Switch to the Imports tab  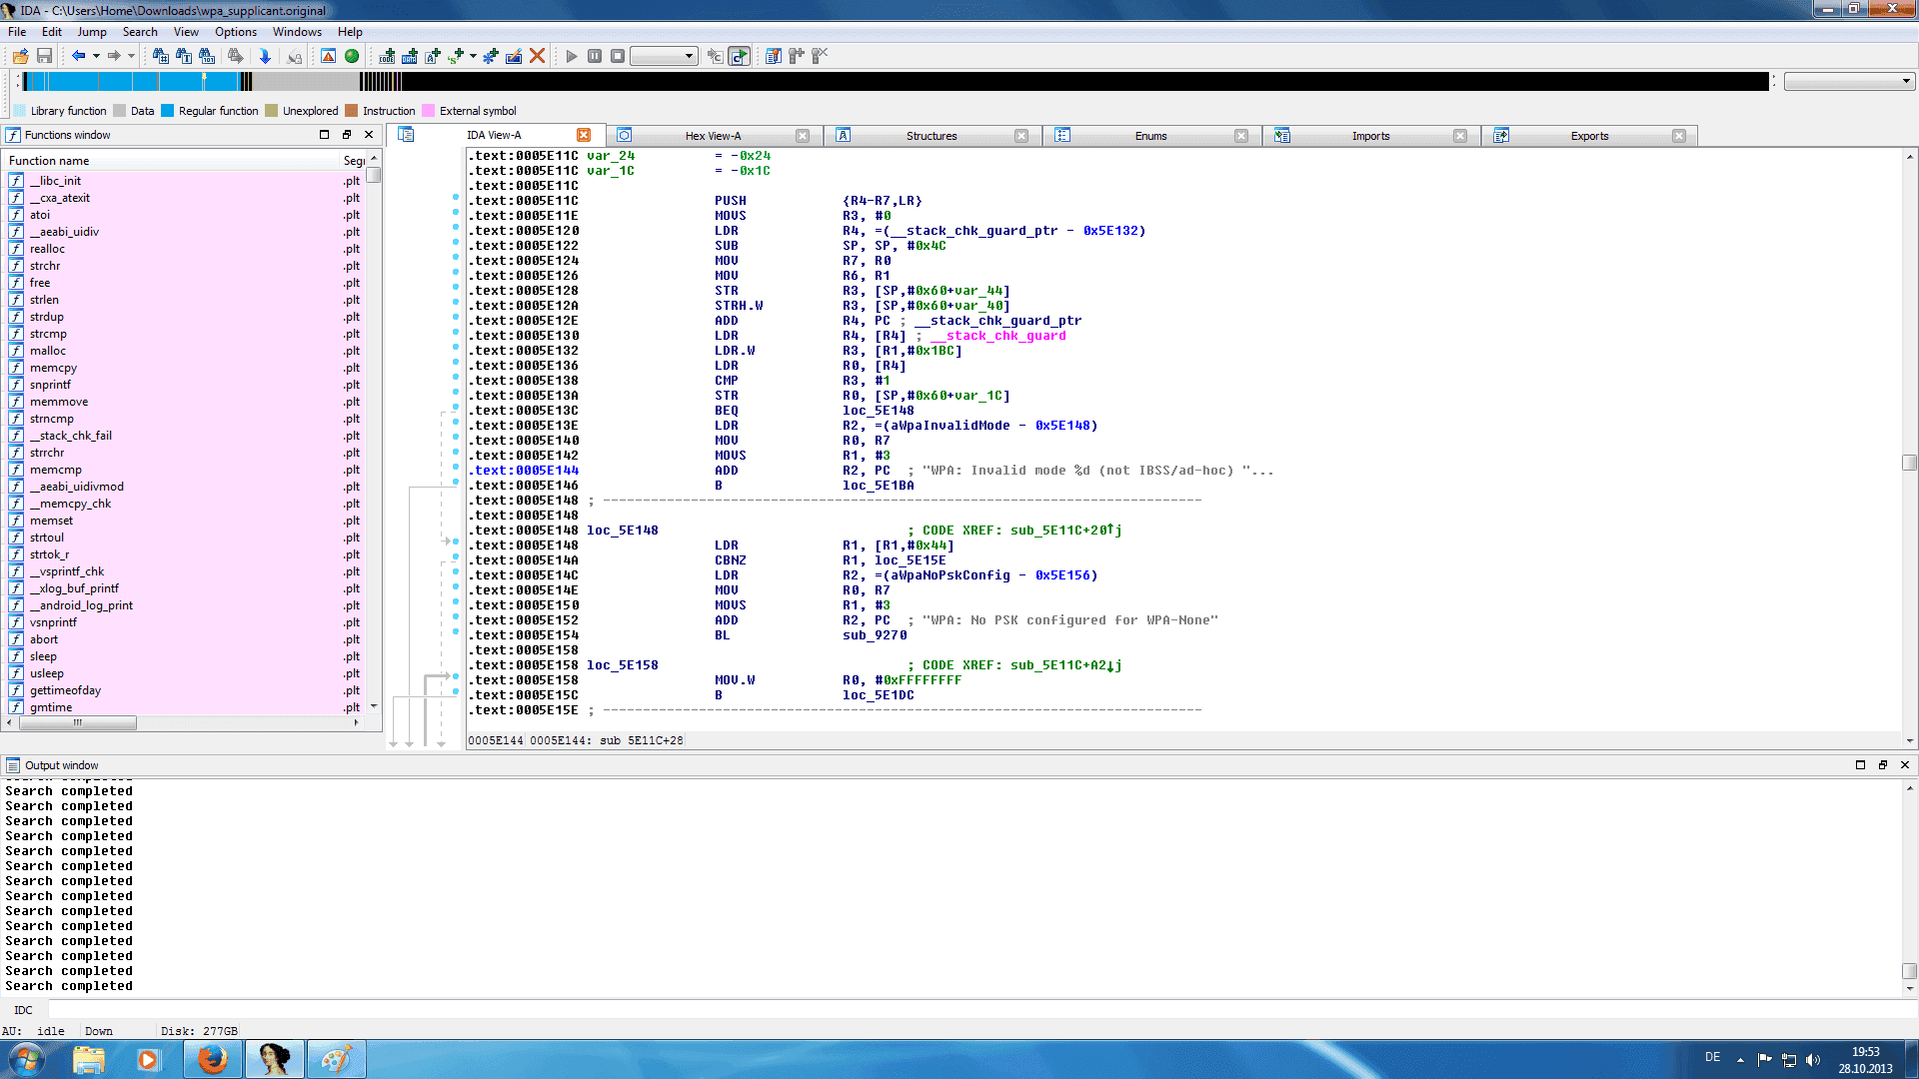tap(1370, 136)
